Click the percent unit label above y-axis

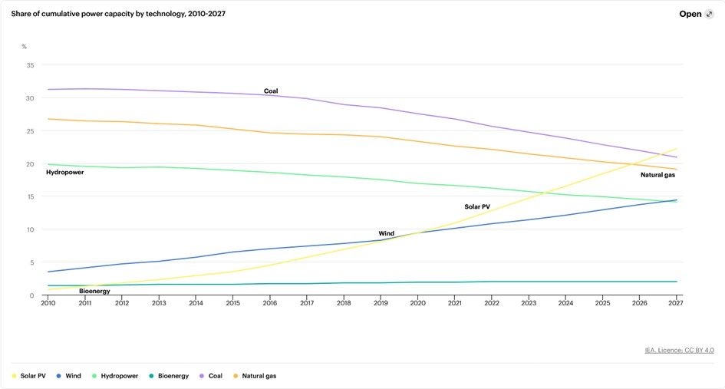[x=24, y=47]
